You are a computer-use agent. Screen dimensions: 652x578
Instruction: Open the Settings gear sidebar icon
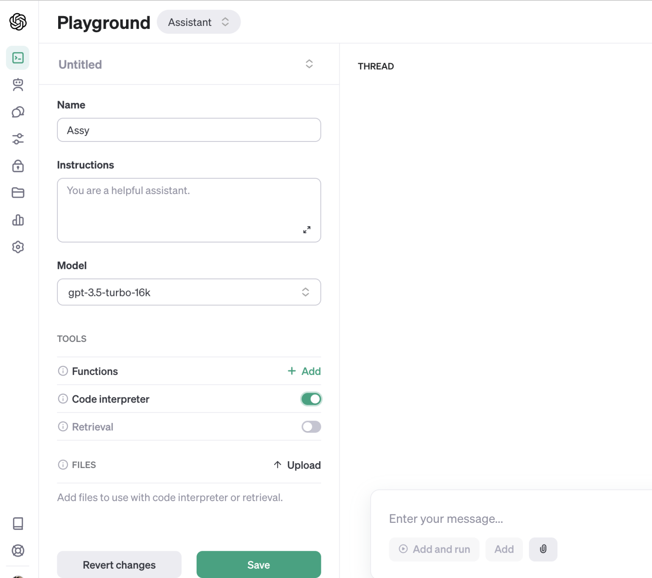(18, 247)
